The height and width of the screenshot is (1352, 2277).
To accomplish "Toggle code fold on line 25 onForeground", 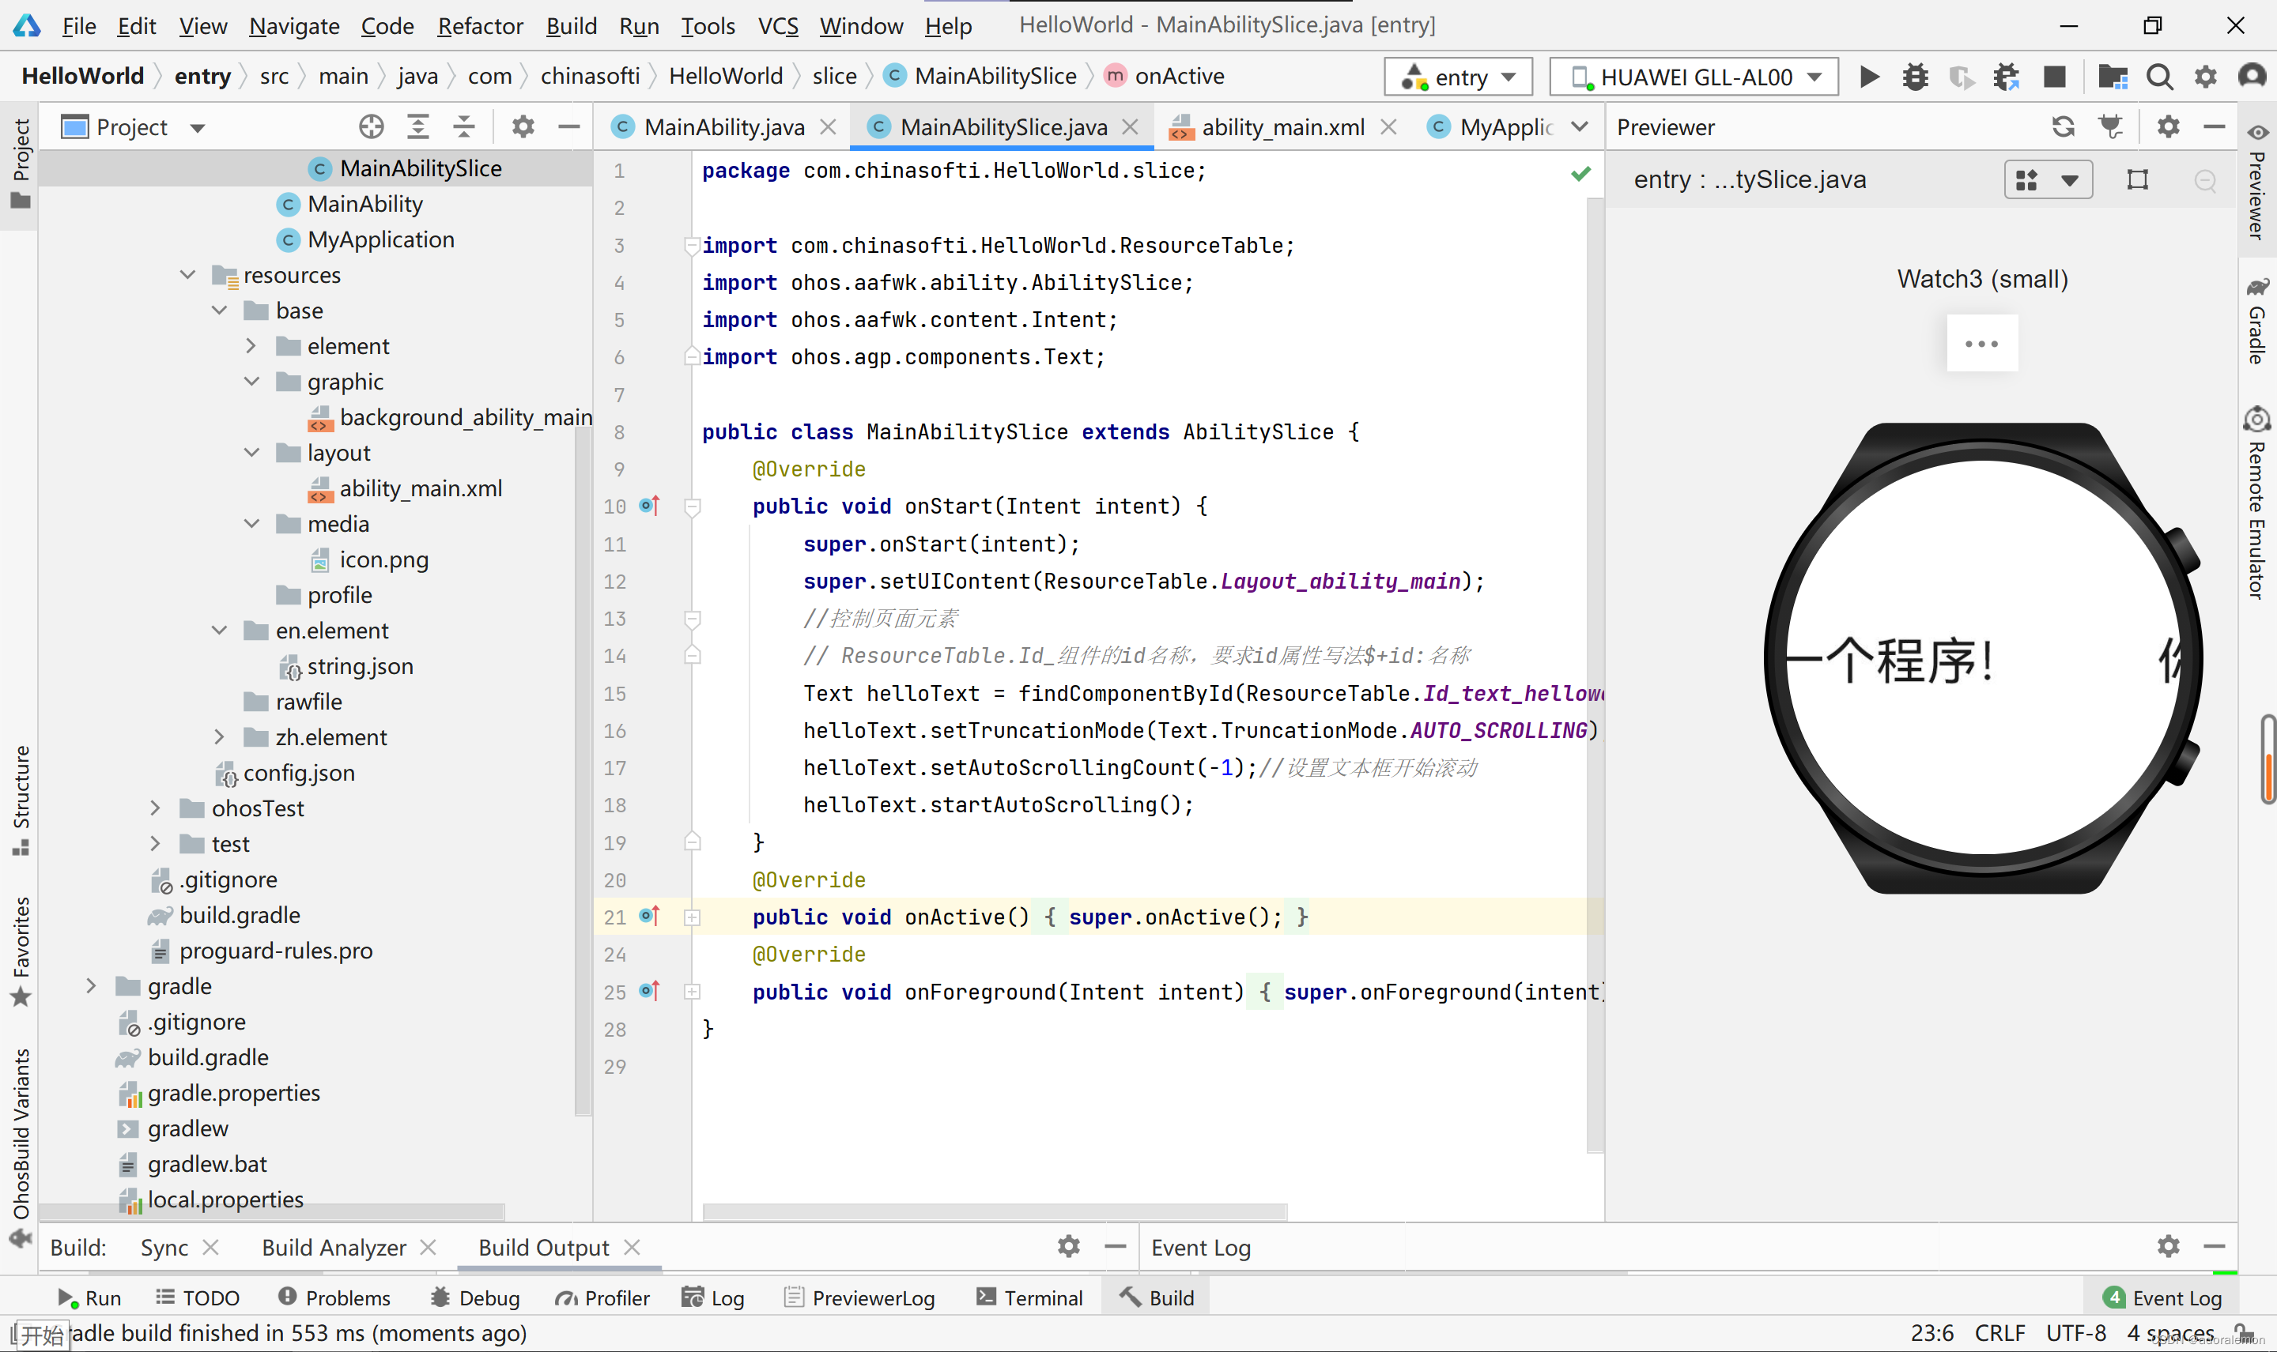I will coord(693,992).
